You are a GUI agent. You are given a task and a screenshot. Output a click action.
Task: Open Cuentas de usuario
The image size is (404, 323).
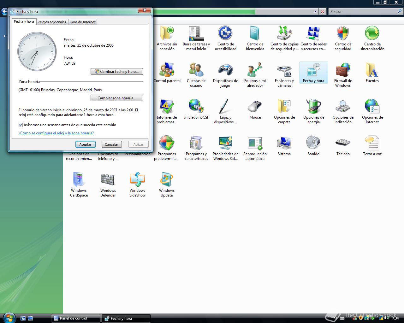(x=196, y=75)
